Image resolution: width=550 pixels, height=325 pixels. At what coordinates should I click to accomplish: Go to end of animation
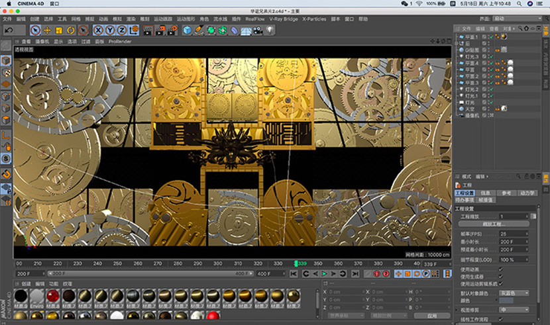[x=355, y=273]
